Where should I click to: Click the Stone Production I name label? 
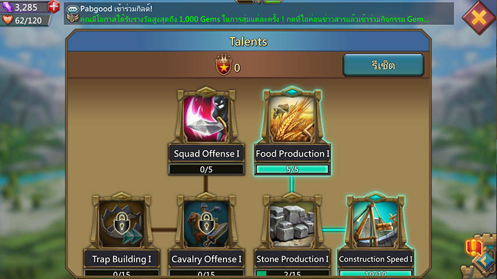tap(292, 259)
